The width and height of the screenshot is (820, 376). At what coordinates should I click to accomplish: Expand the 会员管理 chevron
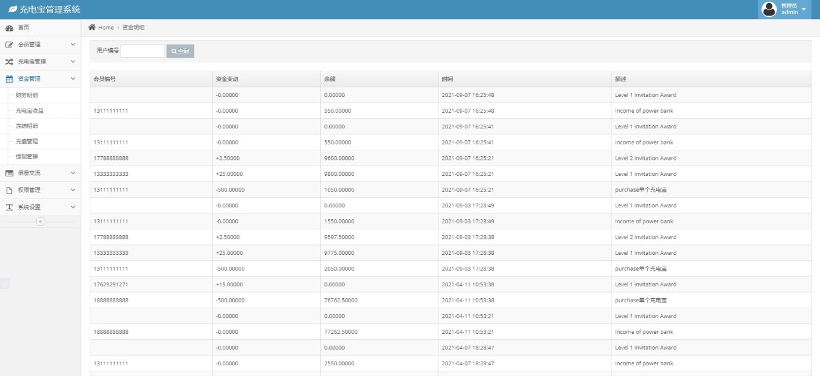pos(73,45)
